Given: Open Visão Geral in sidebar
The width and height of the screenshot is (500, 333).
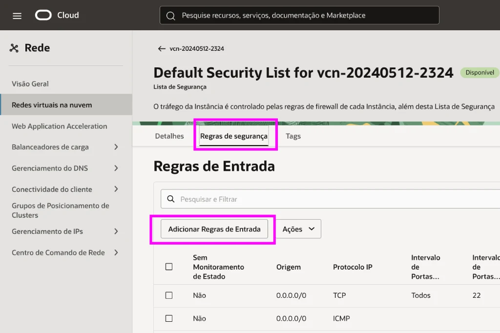Looking at the screenshot, I should point(30,84).
